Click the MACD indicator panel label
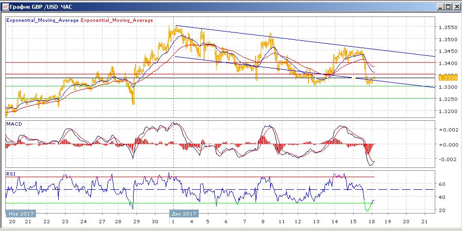Viewport: 462px width, 231px height. pos(14,124)
